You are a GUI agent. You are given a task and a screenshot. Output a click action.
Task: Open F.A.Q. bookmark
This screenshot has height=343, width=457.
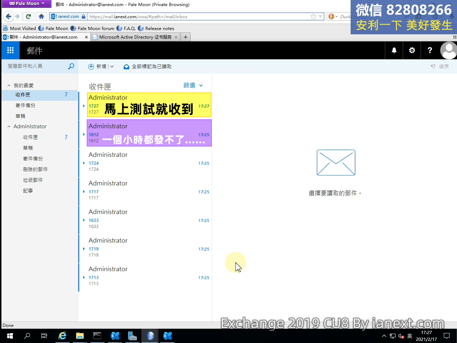[x=126, y=28]
